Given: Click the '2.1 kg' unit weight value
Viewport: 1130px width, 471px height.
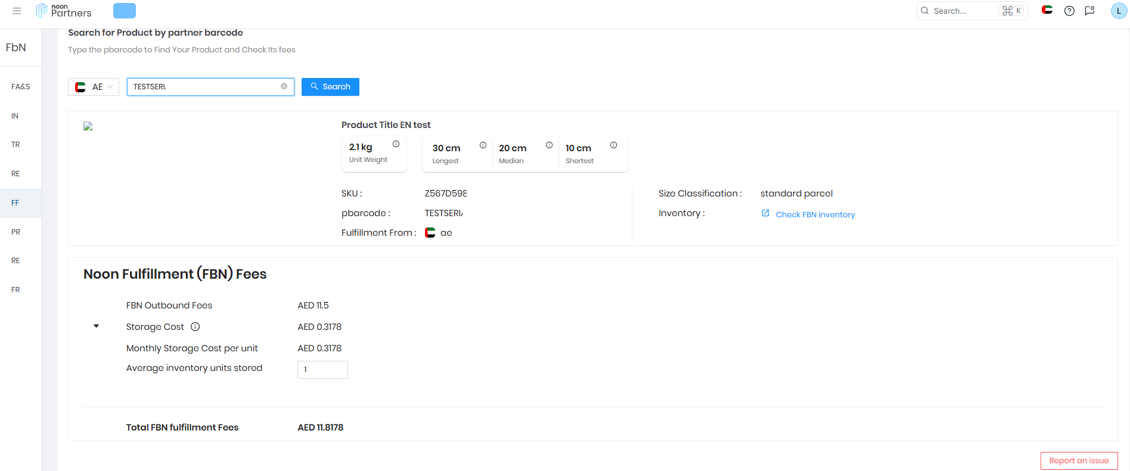Looking at the screenshot, I should pos(361,147).
